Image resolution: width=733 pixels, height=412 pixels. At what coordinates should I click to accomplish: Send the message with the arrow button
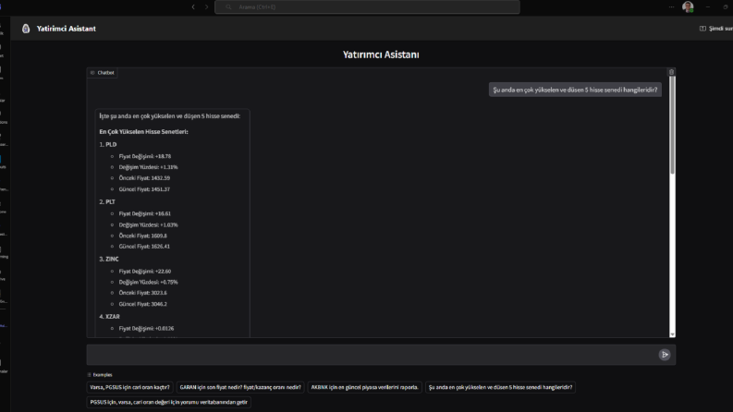[x=665, y=355]
